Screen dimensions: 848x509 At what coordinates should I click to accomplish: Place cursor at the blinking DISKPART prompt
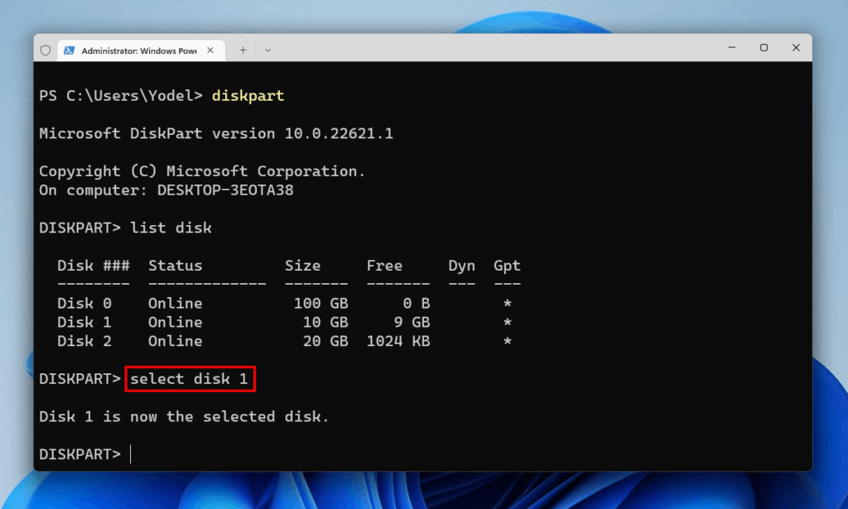pyautogui.click(x=130, y=454)
